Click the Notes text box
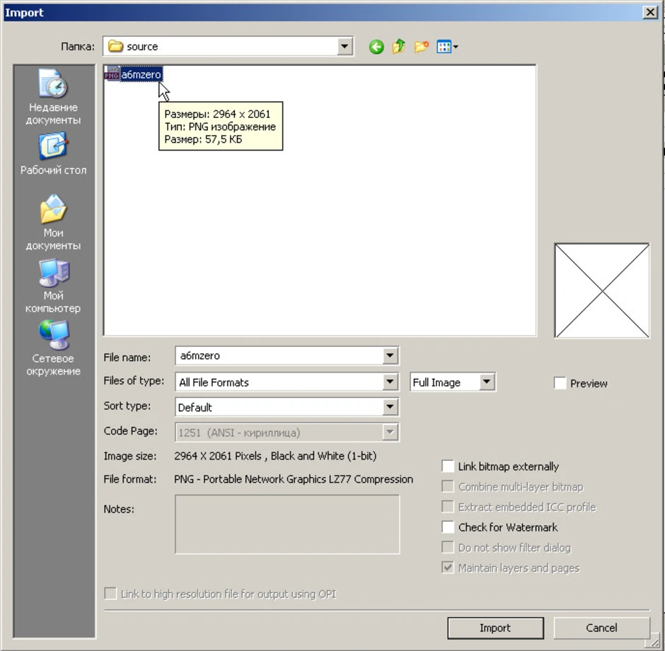Screen dimensions: 665x651 (287, 524)
